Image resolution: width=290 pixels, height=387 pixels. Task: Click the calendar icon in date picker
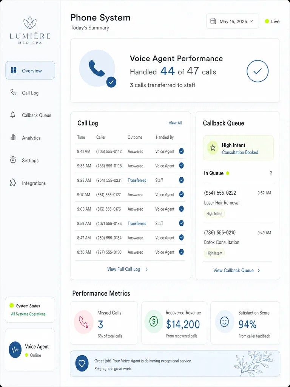(x=213, y=21)
